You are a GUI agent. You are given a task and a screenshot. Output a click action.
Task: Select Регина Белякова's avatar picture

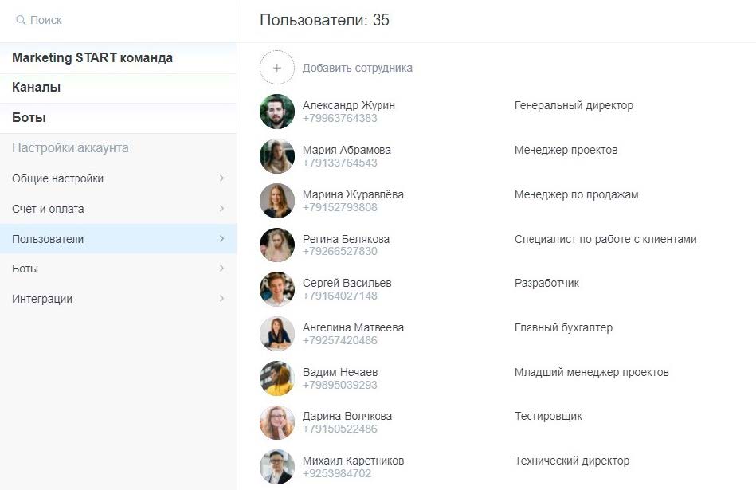click(277, 245)
